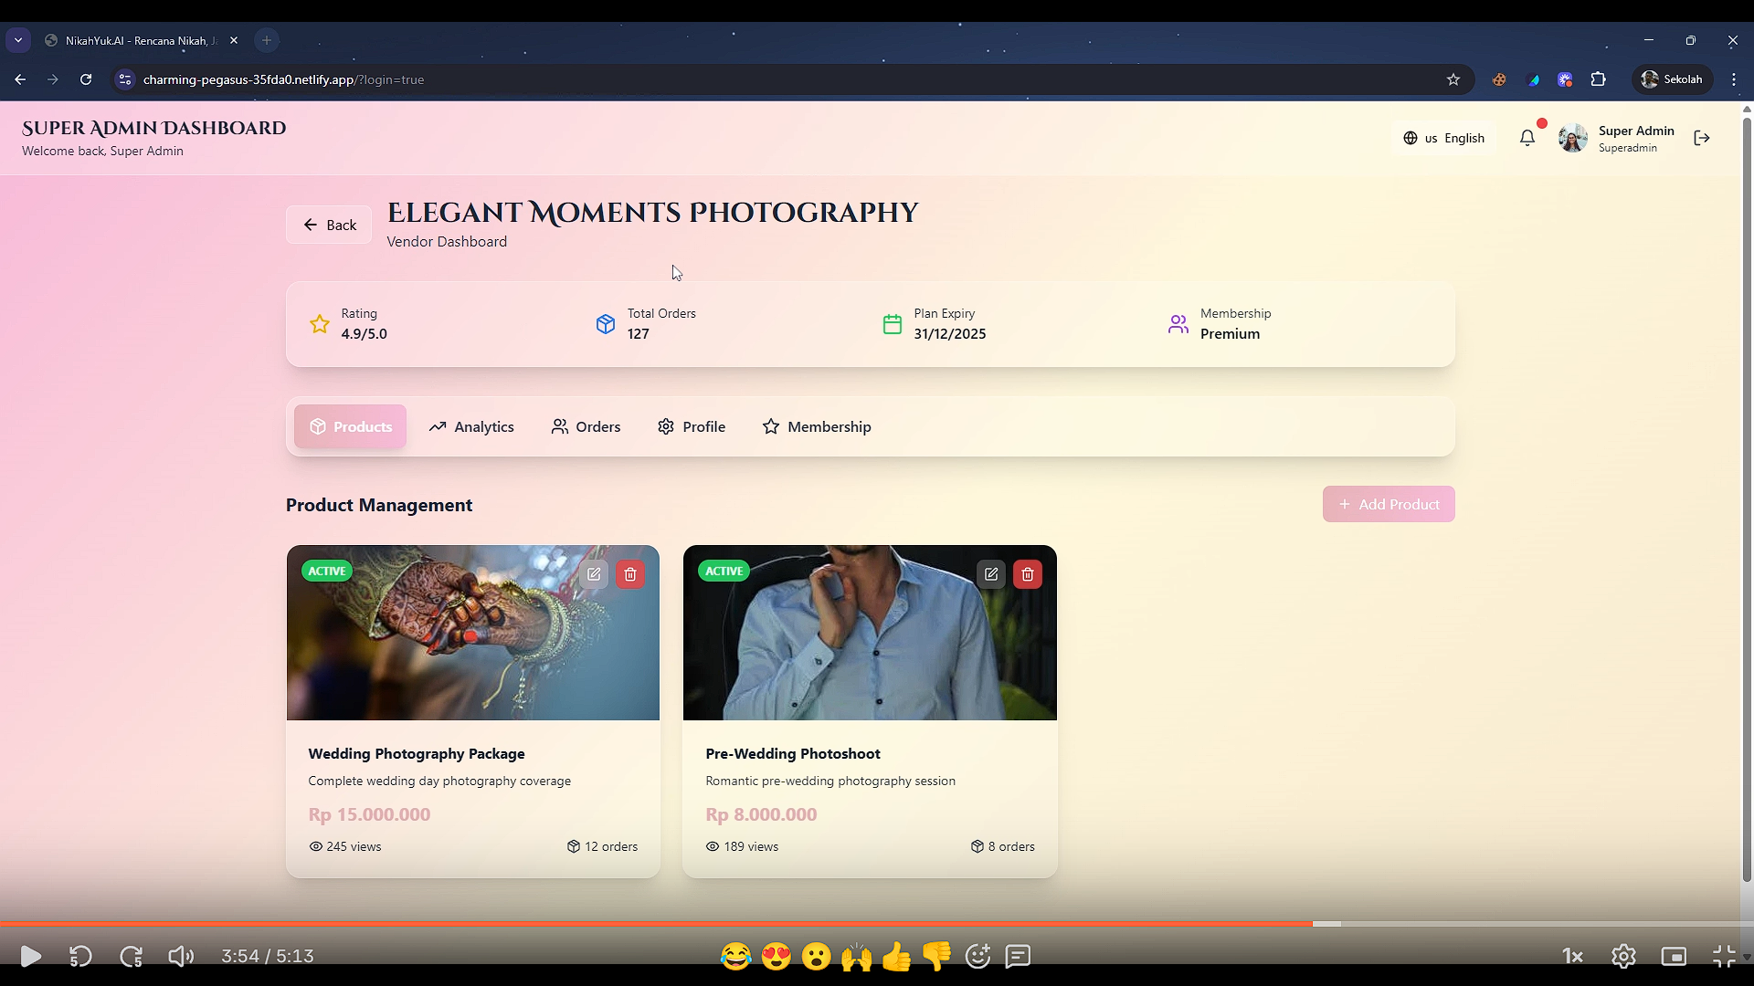Open the playback speed 1x menu
This screenshot has height=986, width=1754.
pyautogui.click(x=1572, y=956)
